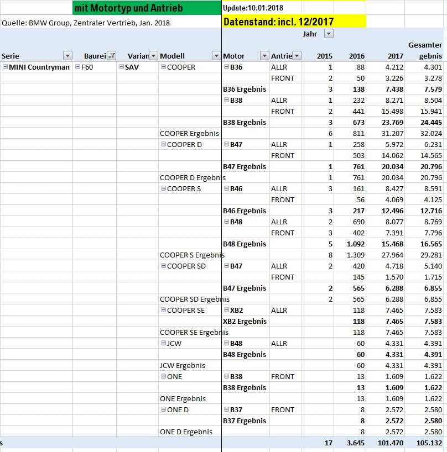Collapse the COOPER S model group

(x=163, y=188)
